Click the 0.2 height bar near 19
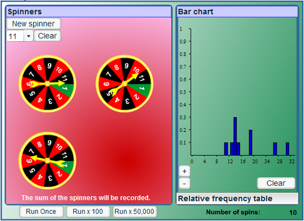The height and width of the screenshot is (221, 304). [250, 143]
